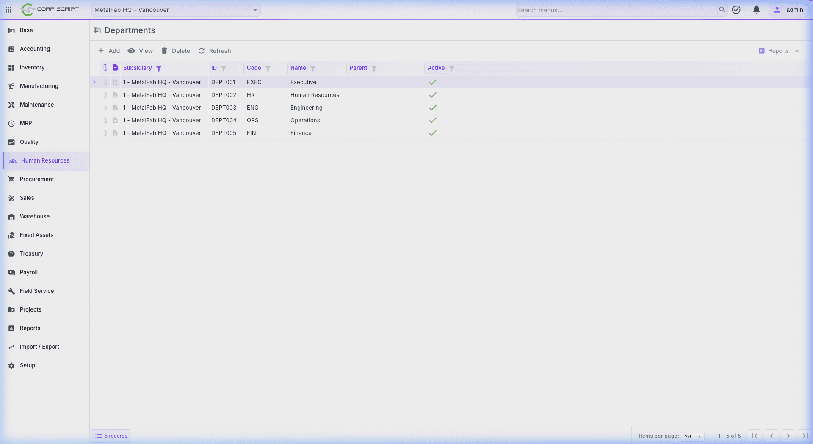Toggle Active status on Engineering row
The image size is (813, 444).
(432, 108)
